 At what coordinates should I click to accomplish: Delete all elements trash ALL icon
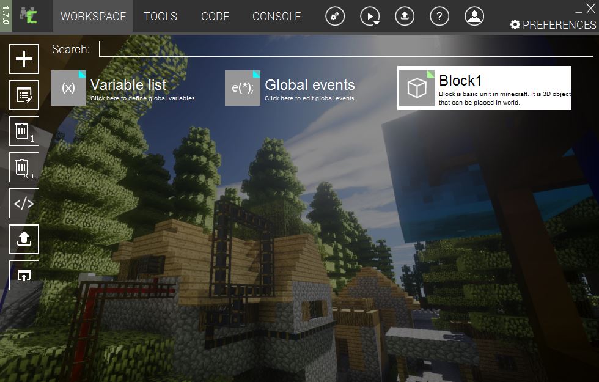click(24, 167)
